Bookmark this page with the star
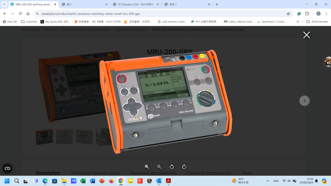 click(x=288, y=14)
